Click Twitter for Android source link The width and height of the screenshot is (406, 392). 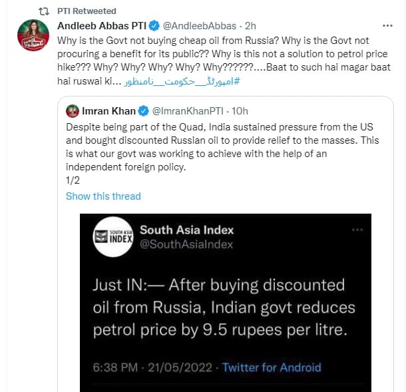pyautogui.click(x=272, y=367)
